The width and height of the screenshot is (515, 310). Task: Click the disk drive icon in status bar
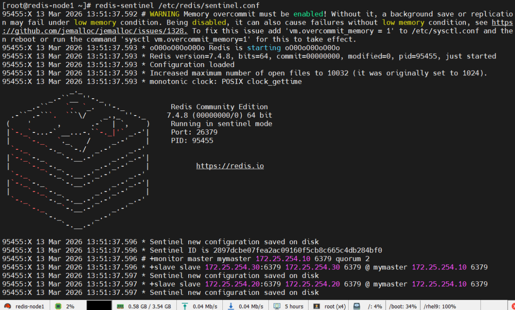point(357,307)
